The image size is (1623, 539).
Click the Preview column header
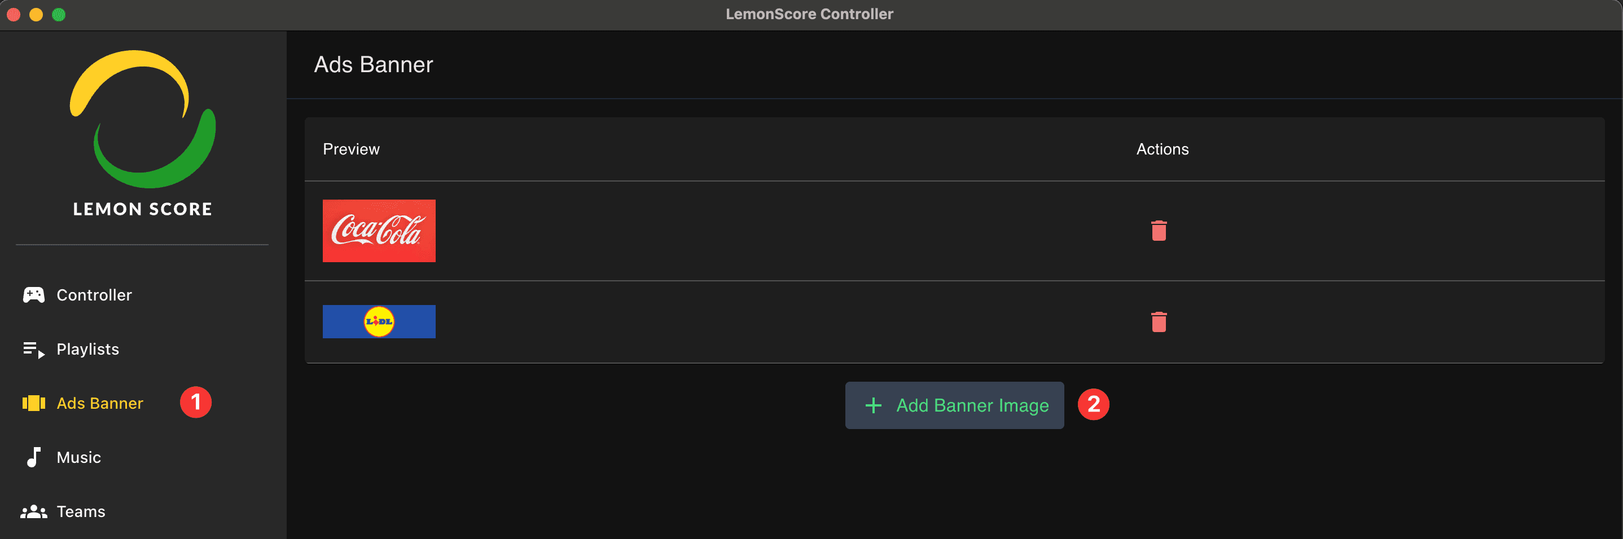[351, 149]
